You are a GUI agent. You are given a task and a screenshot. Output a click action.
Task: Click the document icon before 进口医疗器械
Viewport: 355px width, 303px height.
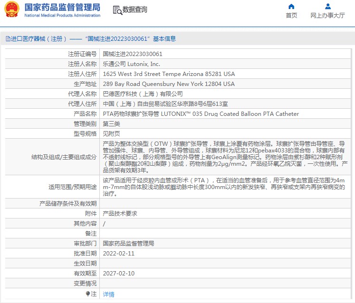[8, 38]
